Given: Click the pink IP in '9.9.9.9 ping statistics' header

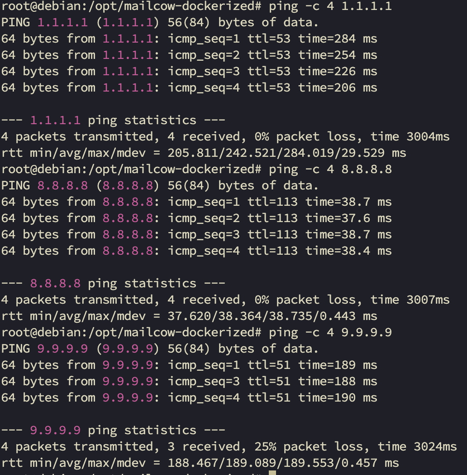Looking at the screenshot, I should (55, 431).
